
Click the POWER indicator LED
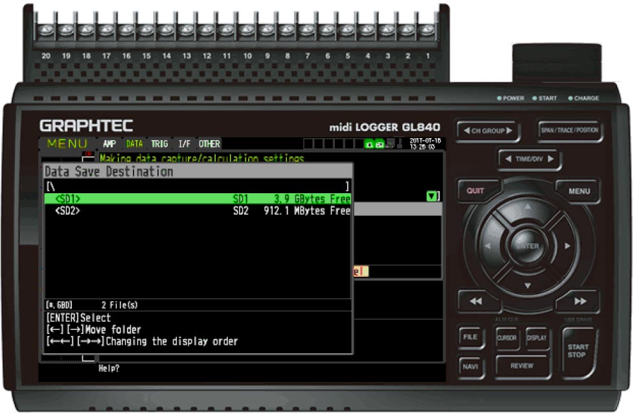(499, 98)
